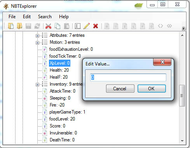Screen dimensions: 190x148
Task: Click the short icon beside Health
Action: (45, 70)
